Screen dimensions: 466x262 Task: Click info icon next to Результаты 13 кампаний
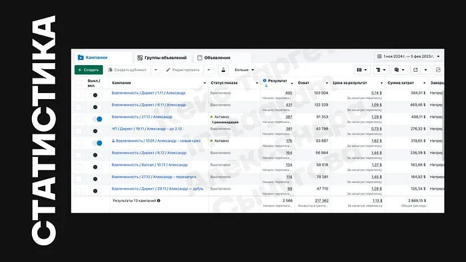coord(158,201)
